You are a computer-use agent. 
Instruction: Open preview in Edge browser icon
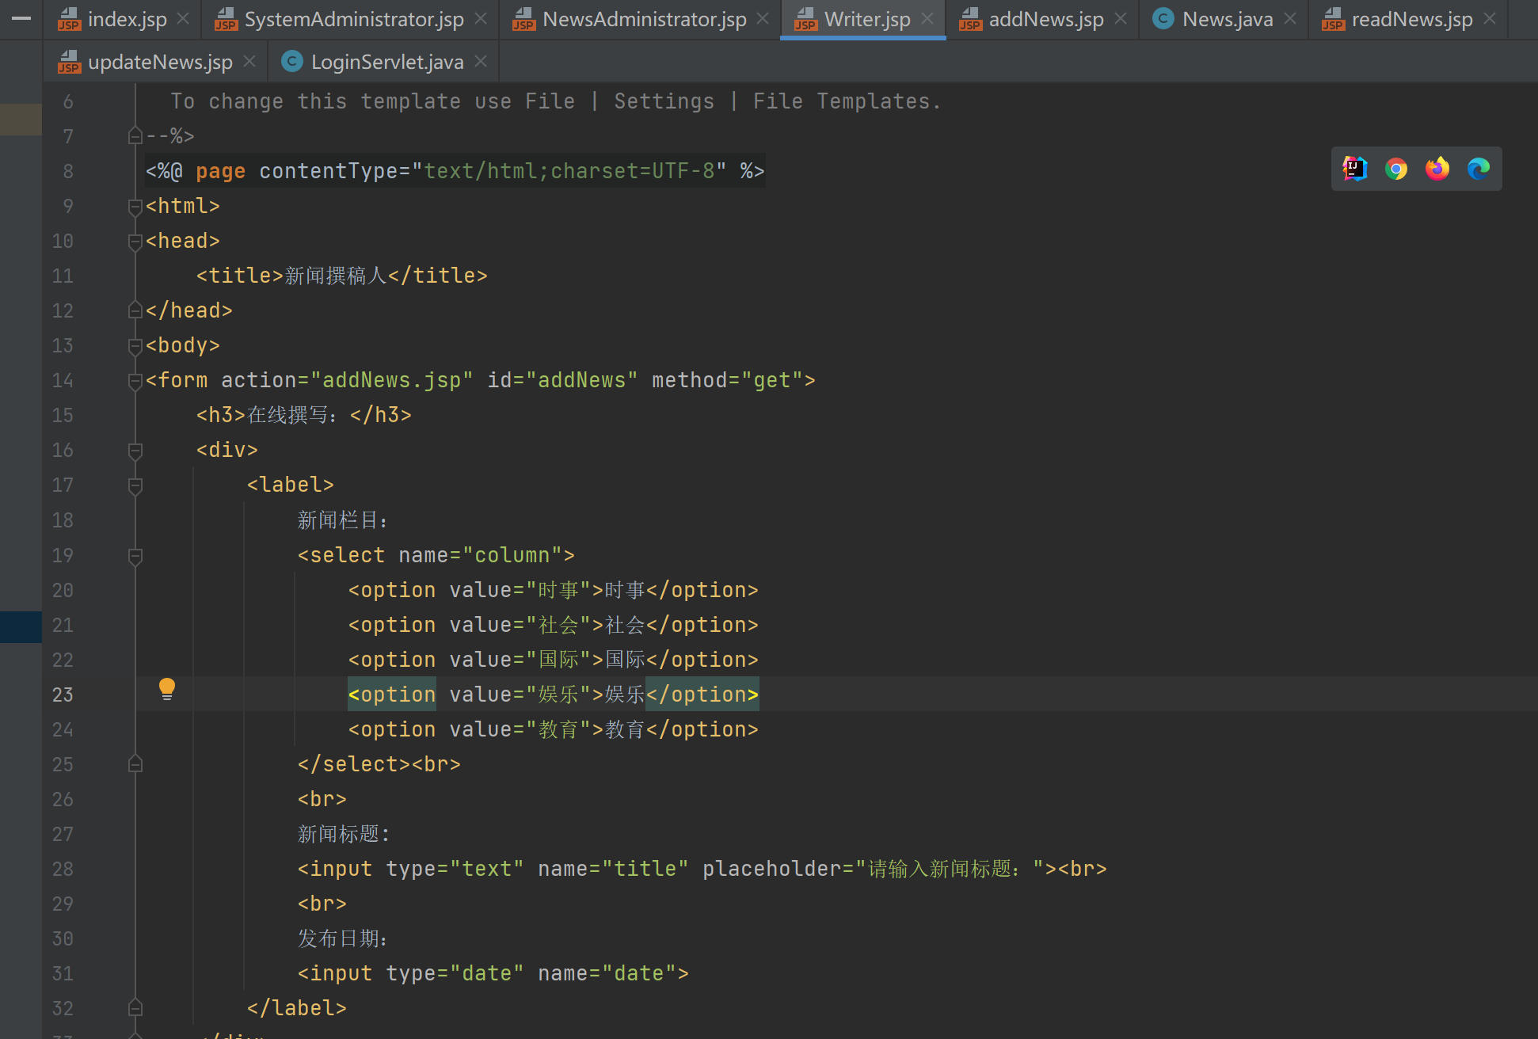click(1478, 169)
